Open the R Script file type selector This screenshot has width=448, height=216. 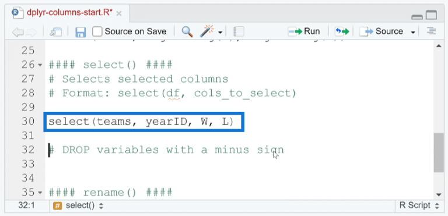[x=419, y=206]
